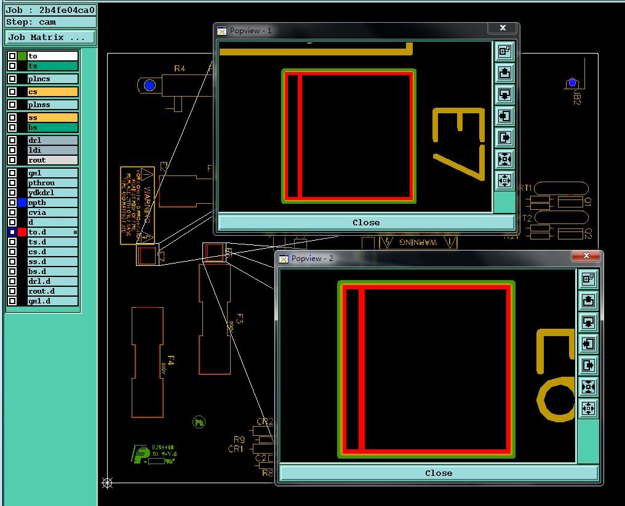The image size is (625, 506).
Task: Pan down in Popview 1
Action: coord(504,95)
